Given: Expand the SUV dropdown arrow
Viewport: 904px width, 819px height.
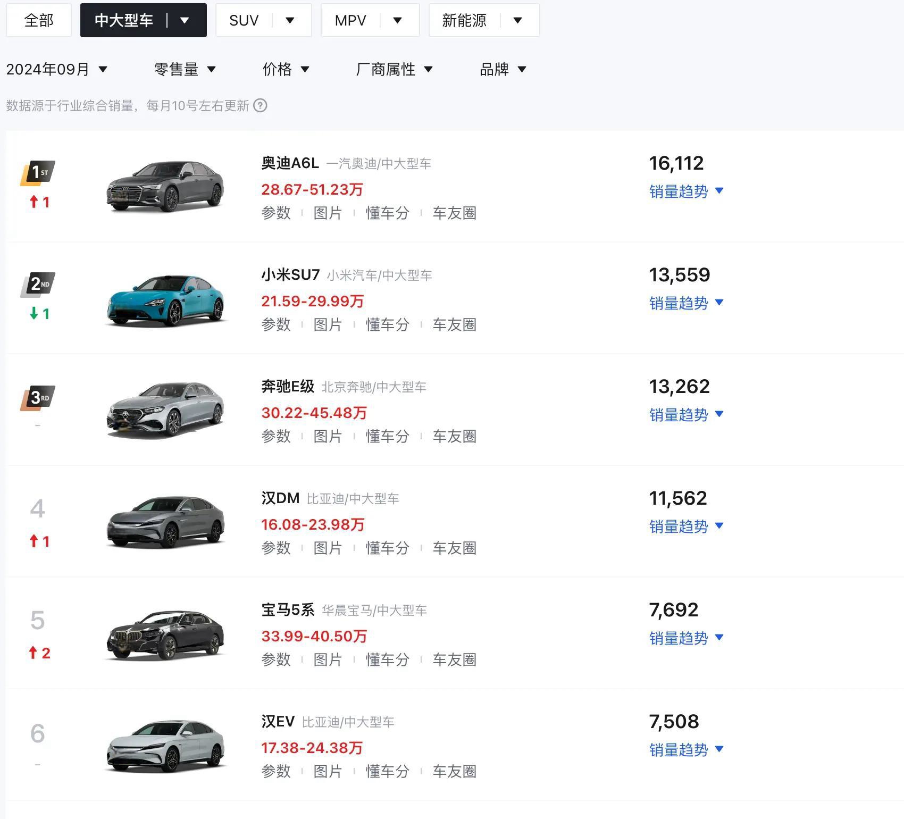Looking at the screenshot, I should tap(290, 20).
